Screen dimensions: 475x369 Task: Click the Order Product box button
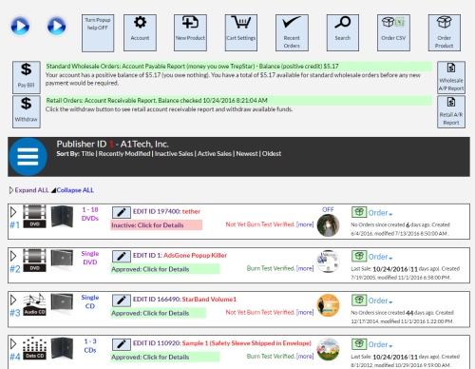tap(445, 32)
